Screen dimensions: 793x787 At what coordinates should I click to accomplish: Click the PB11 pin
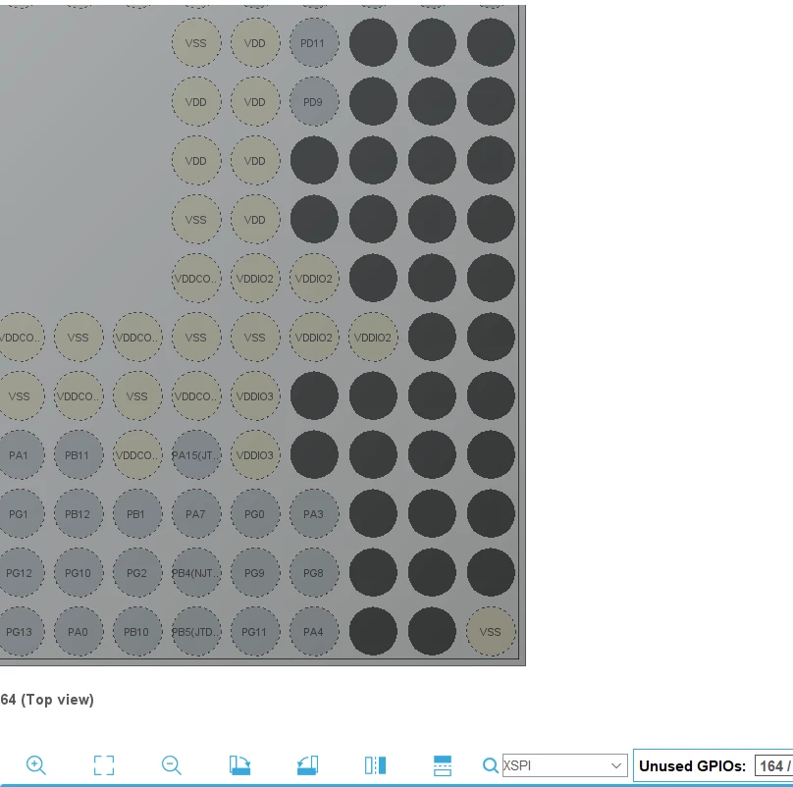pyautogui.click(x=78, y=454)
